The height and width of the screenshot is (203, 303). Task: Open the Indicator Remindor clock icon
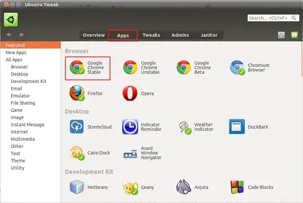pos(130,127)
